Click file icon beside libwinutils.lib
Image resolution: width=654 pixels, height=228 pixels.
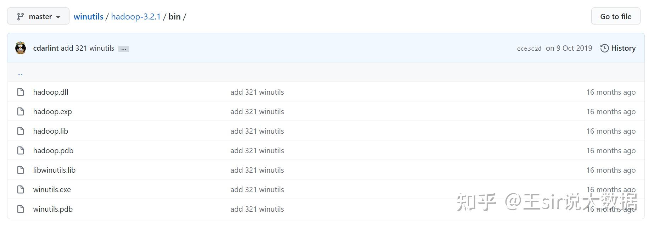click(x=21, y=170)
